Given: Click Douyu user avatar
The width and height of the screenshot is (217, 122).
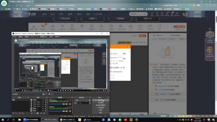Looking at the screenshot, I should coord(185,14).
